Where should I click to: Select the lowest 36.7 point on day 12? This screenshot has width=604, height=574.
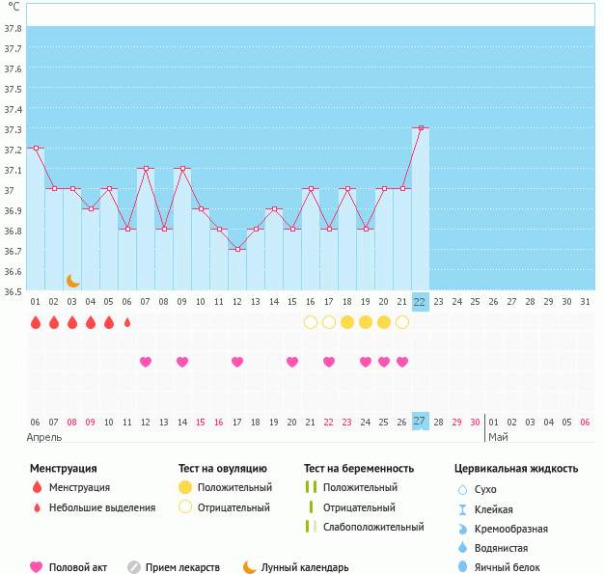point(237,249)
